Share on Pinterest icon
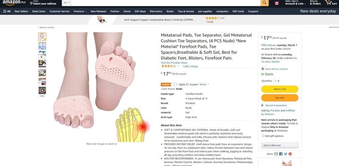This screenshot has width=339, height=166. [290, 154]
